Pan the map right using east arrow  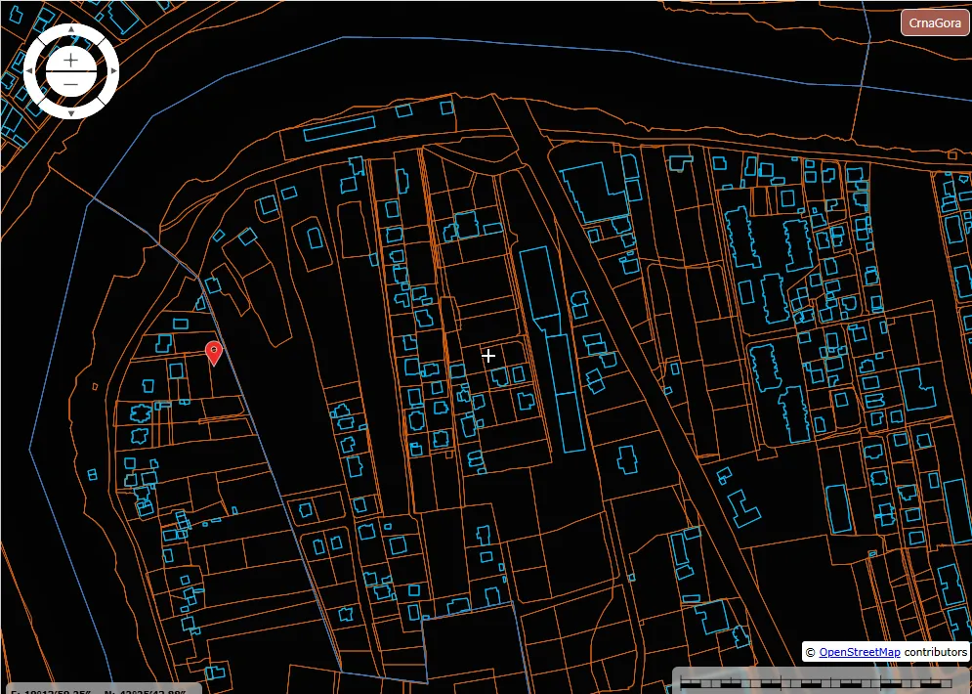pyautogui.click(x=113, y=70)
